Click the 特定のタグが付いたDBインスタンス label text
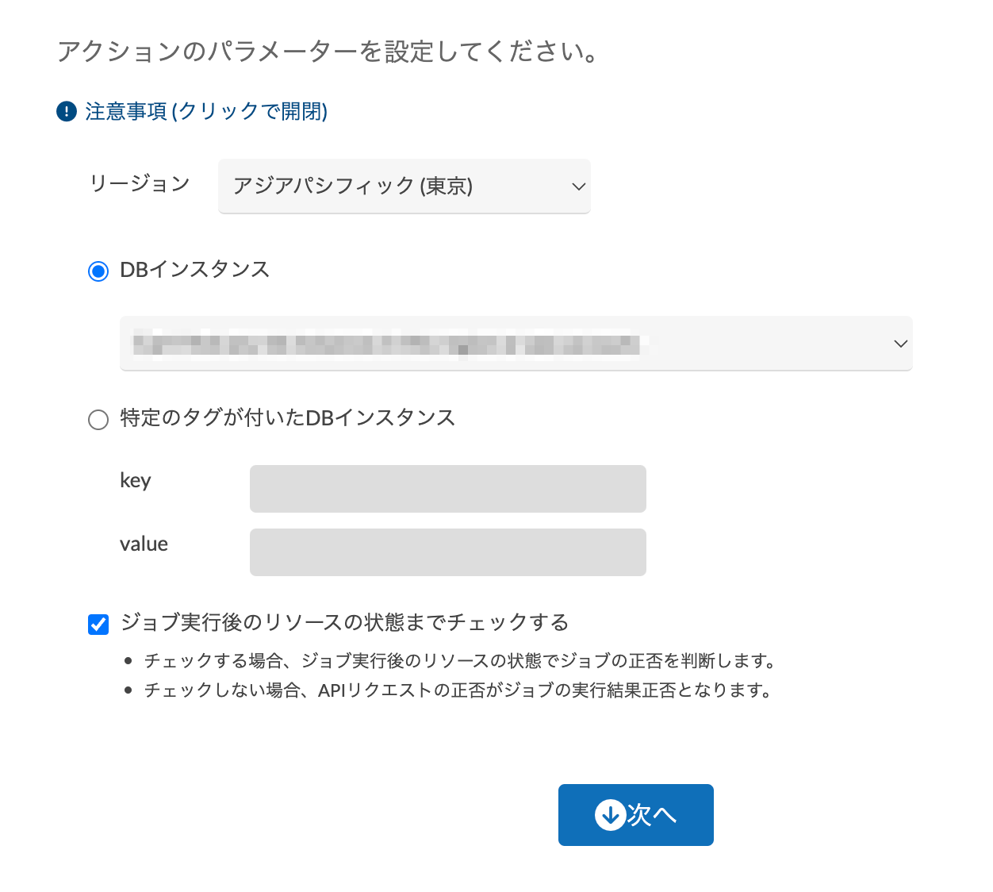The image size is (993, 892). coord(288,418)
